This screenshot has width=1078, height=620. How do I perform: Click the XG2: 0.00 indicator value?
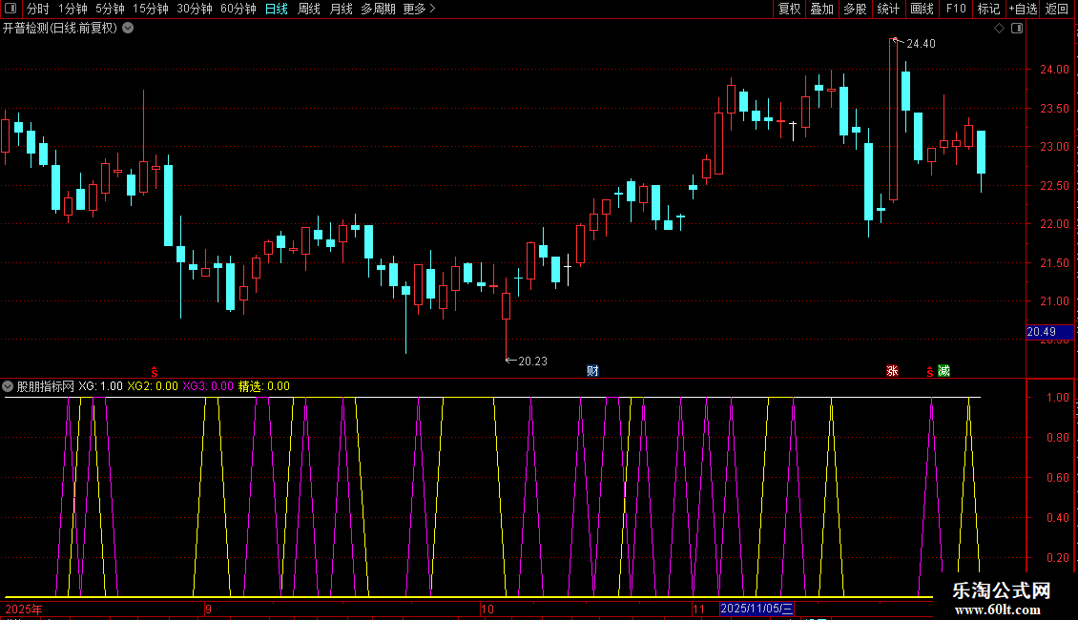[x=153, y=386]
